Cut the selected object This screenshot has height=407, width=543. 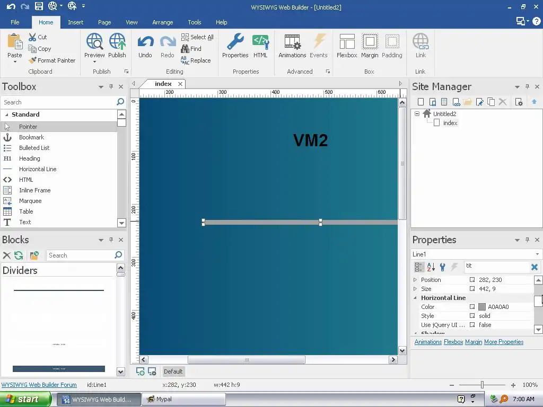[x=38, y=37]
